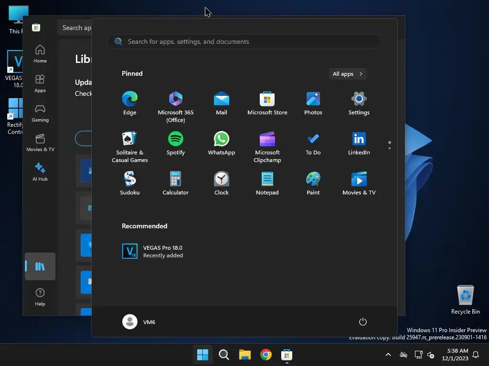The width and height of the screenshot is (489, 366).
Task: Open Google Chrome from the taskbar
Action: (266, 355)
